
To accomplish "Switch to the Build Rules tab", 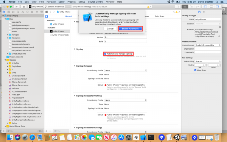I will (x=160, y=16).
